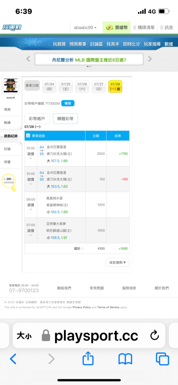The image size is (178, 385).
Task: Expand 詳情 for the 07:00 game
Action: click(x=31, y=230)
